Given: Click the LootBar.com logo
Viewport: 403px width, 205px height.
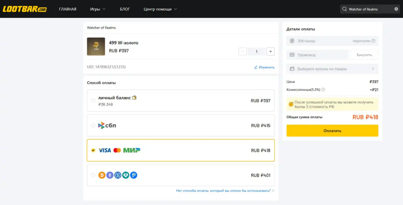Looking at the screenshot, I should [x=24, y=9].
